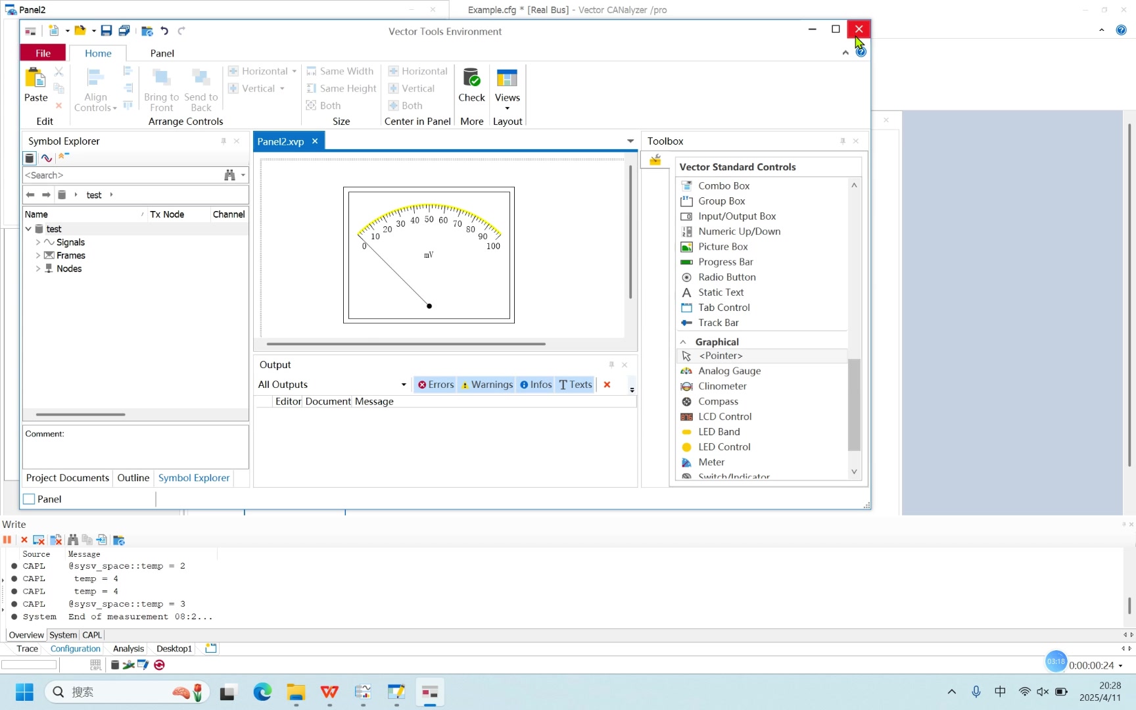Screen dimensions: 1136x710
Task: Toggle the Errors filter in Output
Action: click(436, 385)
